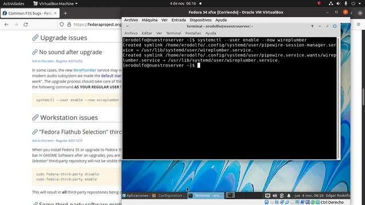Click the microphone icon in GNOME top bar
This screenshot has height=205, width=365.
click(346, 3)
